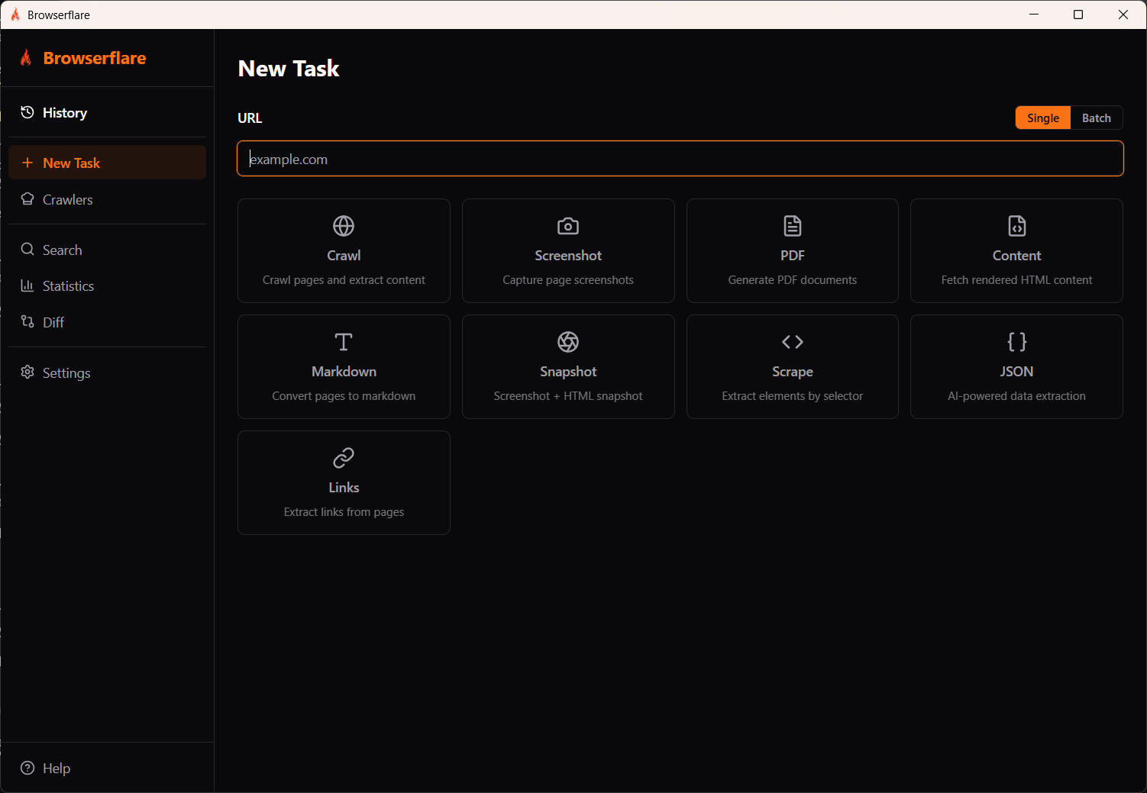Viewport: 1147px width, 793px height.
Task: Click the camera icon on the Screenshot card
Action: point(568,226)
